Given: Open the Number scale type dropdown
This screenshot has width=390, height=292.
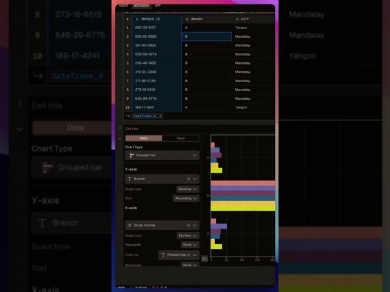Looking at the screenshot, I should [x=188, y=235].
